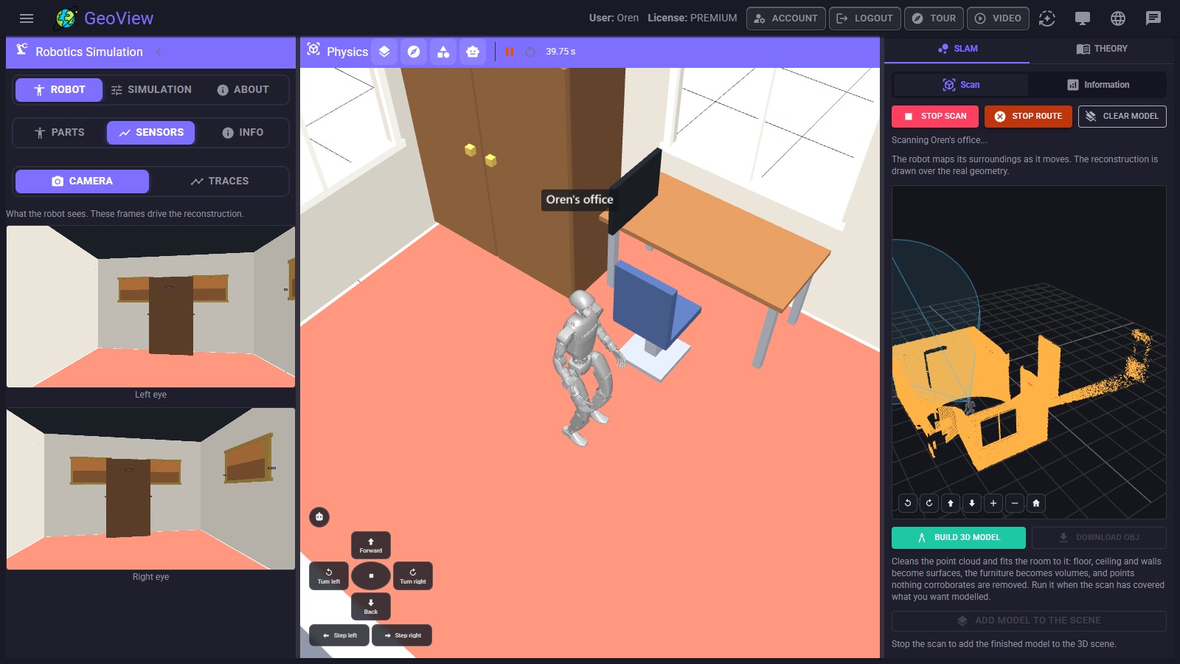The image size is (1180, 664).
Task: Select the Information sub-tab
Action: 1097,85
